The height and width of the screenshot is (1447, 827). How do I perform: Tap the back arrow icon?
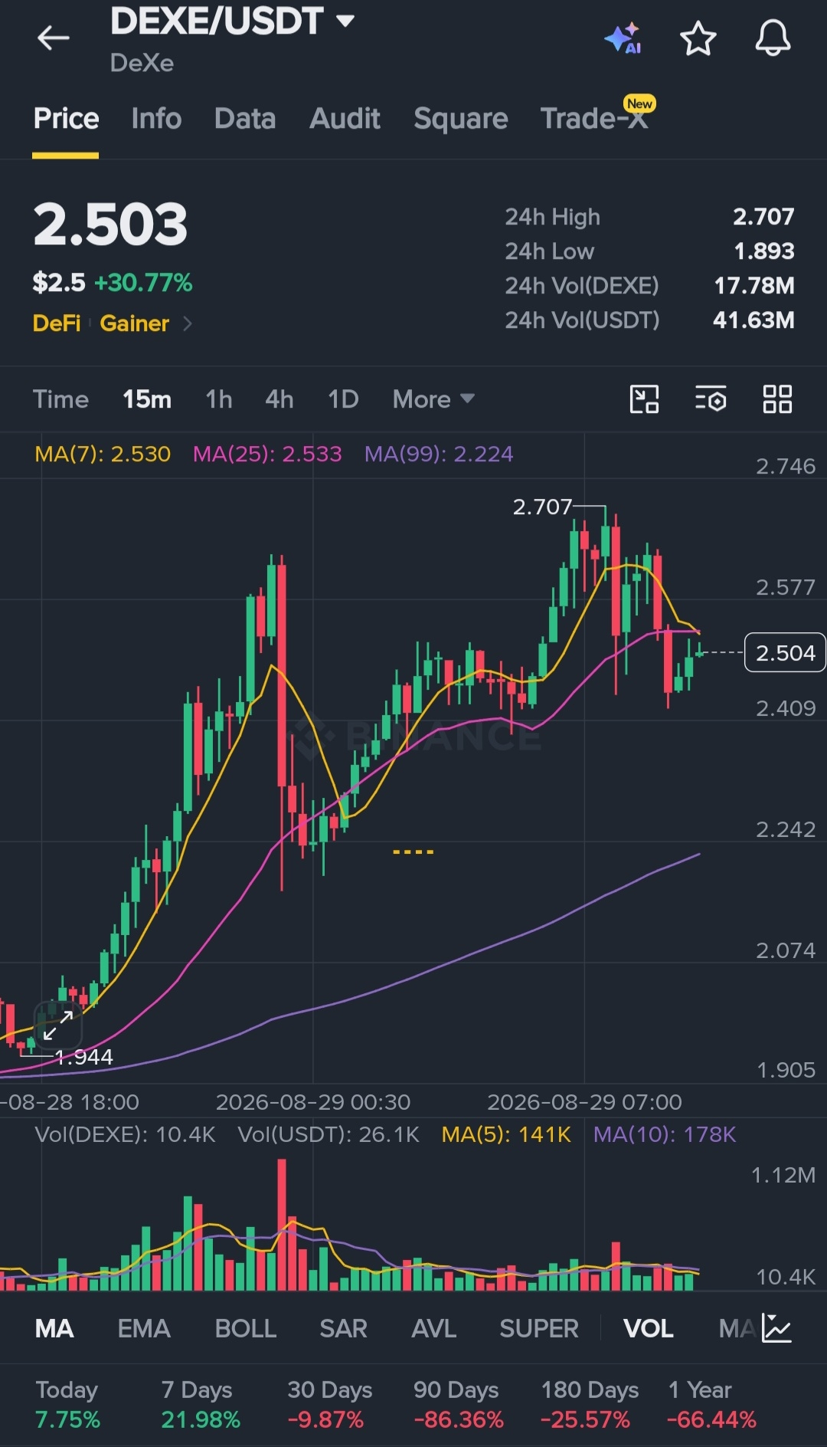(x=54, y=38)
